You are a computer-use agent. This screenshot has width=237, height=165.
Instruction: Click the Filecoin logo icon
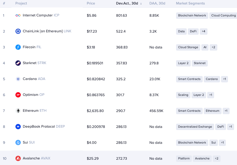point(18,47)
